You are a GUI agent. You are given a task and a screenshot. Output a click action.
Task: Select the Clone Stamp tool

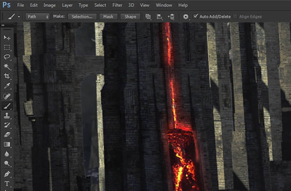pos(7,115)
